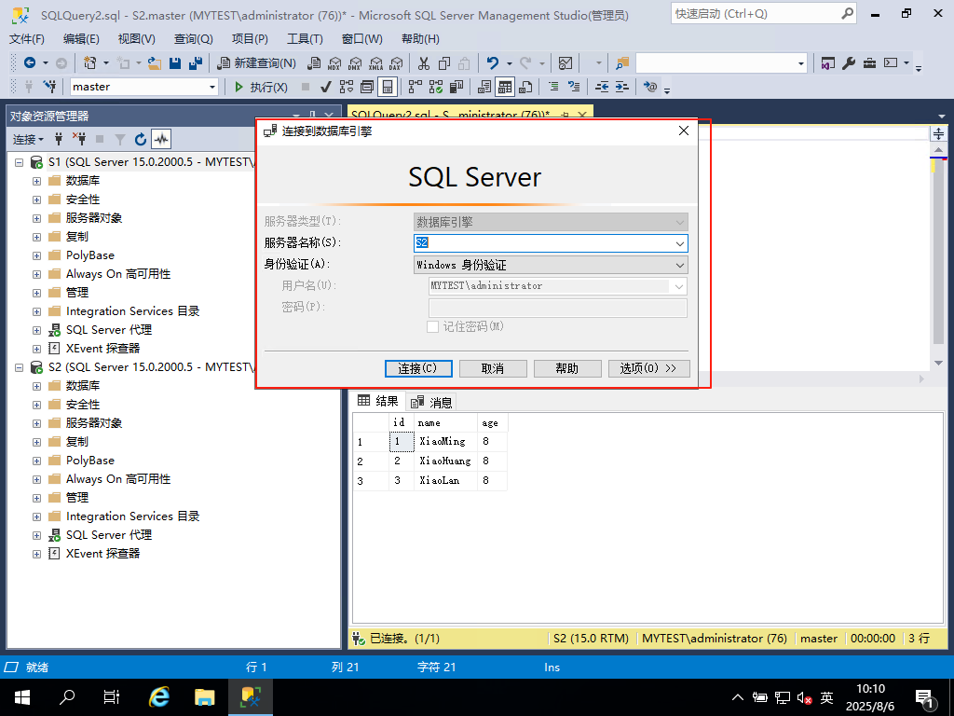954x716 pixels.
Task: Open the 查询(Q) menu
Action: [194, 39]
